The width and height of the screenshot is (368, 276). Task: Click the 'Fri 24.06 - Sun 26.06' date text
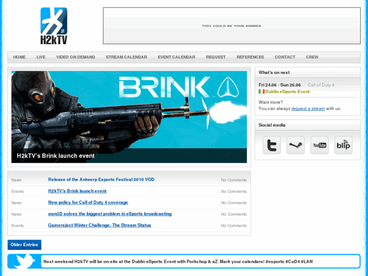pyautogui.click(x=279, y=85)
